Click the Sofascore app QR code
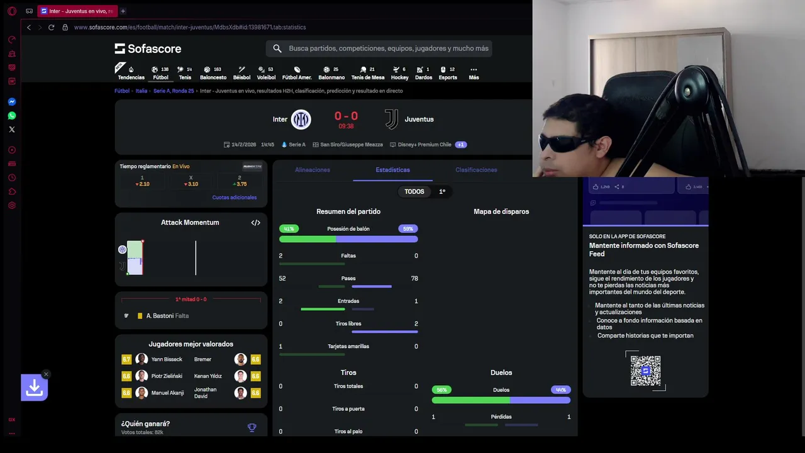805x453 pixels. tap(645, 371)
